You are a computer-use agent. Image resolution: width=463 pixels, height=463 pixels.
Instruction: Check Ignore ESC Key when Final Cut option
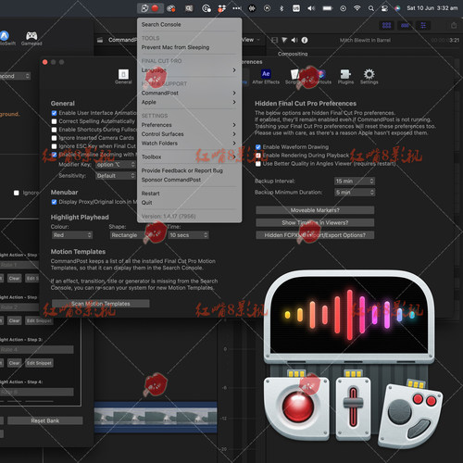coord(54,146)
